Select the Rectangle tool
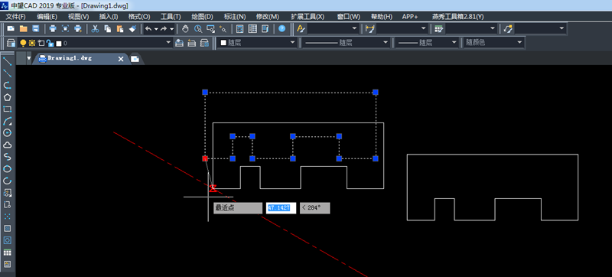Viewport: 612px width, 277px height. (7, 109)
